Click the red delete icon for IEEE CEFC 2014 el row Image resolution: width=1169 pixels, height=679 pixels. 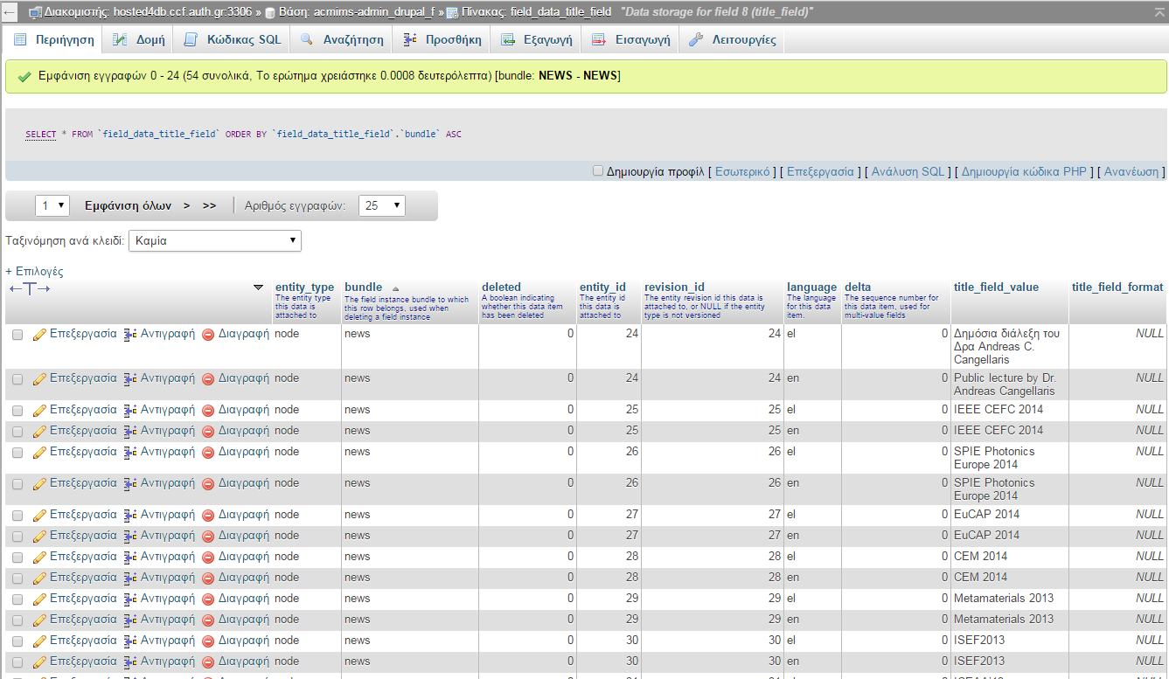tap(208, 411)
